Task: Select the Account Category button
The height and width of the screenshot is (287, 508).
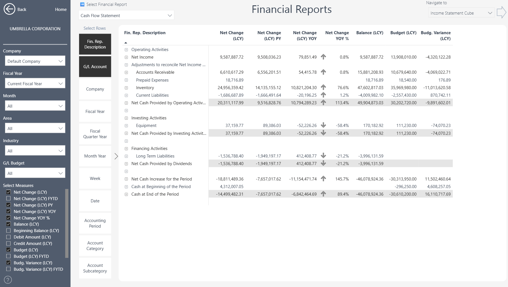Action: click(95, 246)
